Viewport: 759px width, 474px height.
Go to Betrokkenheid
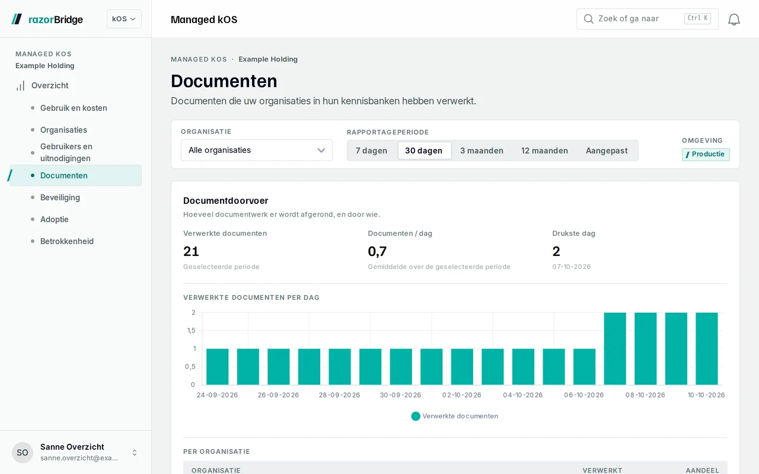tap(75, 241)
